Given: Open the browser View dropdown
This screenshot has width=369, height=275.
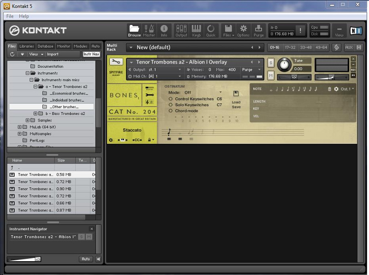Looking at the screenshot, I should click(36, 54).
